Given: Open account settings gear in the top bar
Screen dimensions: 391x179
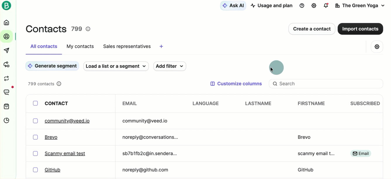Looking at the screenshot, I should (x=314, y=6).
